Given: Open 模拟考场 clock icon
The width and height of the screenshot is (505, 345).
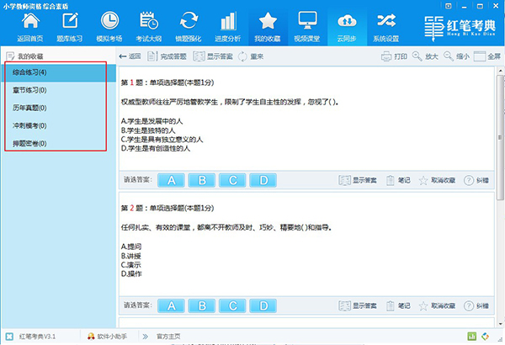Looking at the screenshot, I should click(109, 21).
